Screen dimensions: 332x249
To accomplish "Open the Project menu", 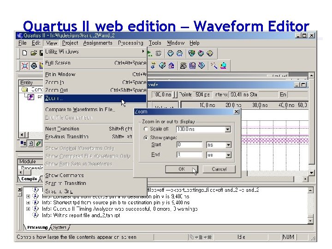I will point(70,43).
